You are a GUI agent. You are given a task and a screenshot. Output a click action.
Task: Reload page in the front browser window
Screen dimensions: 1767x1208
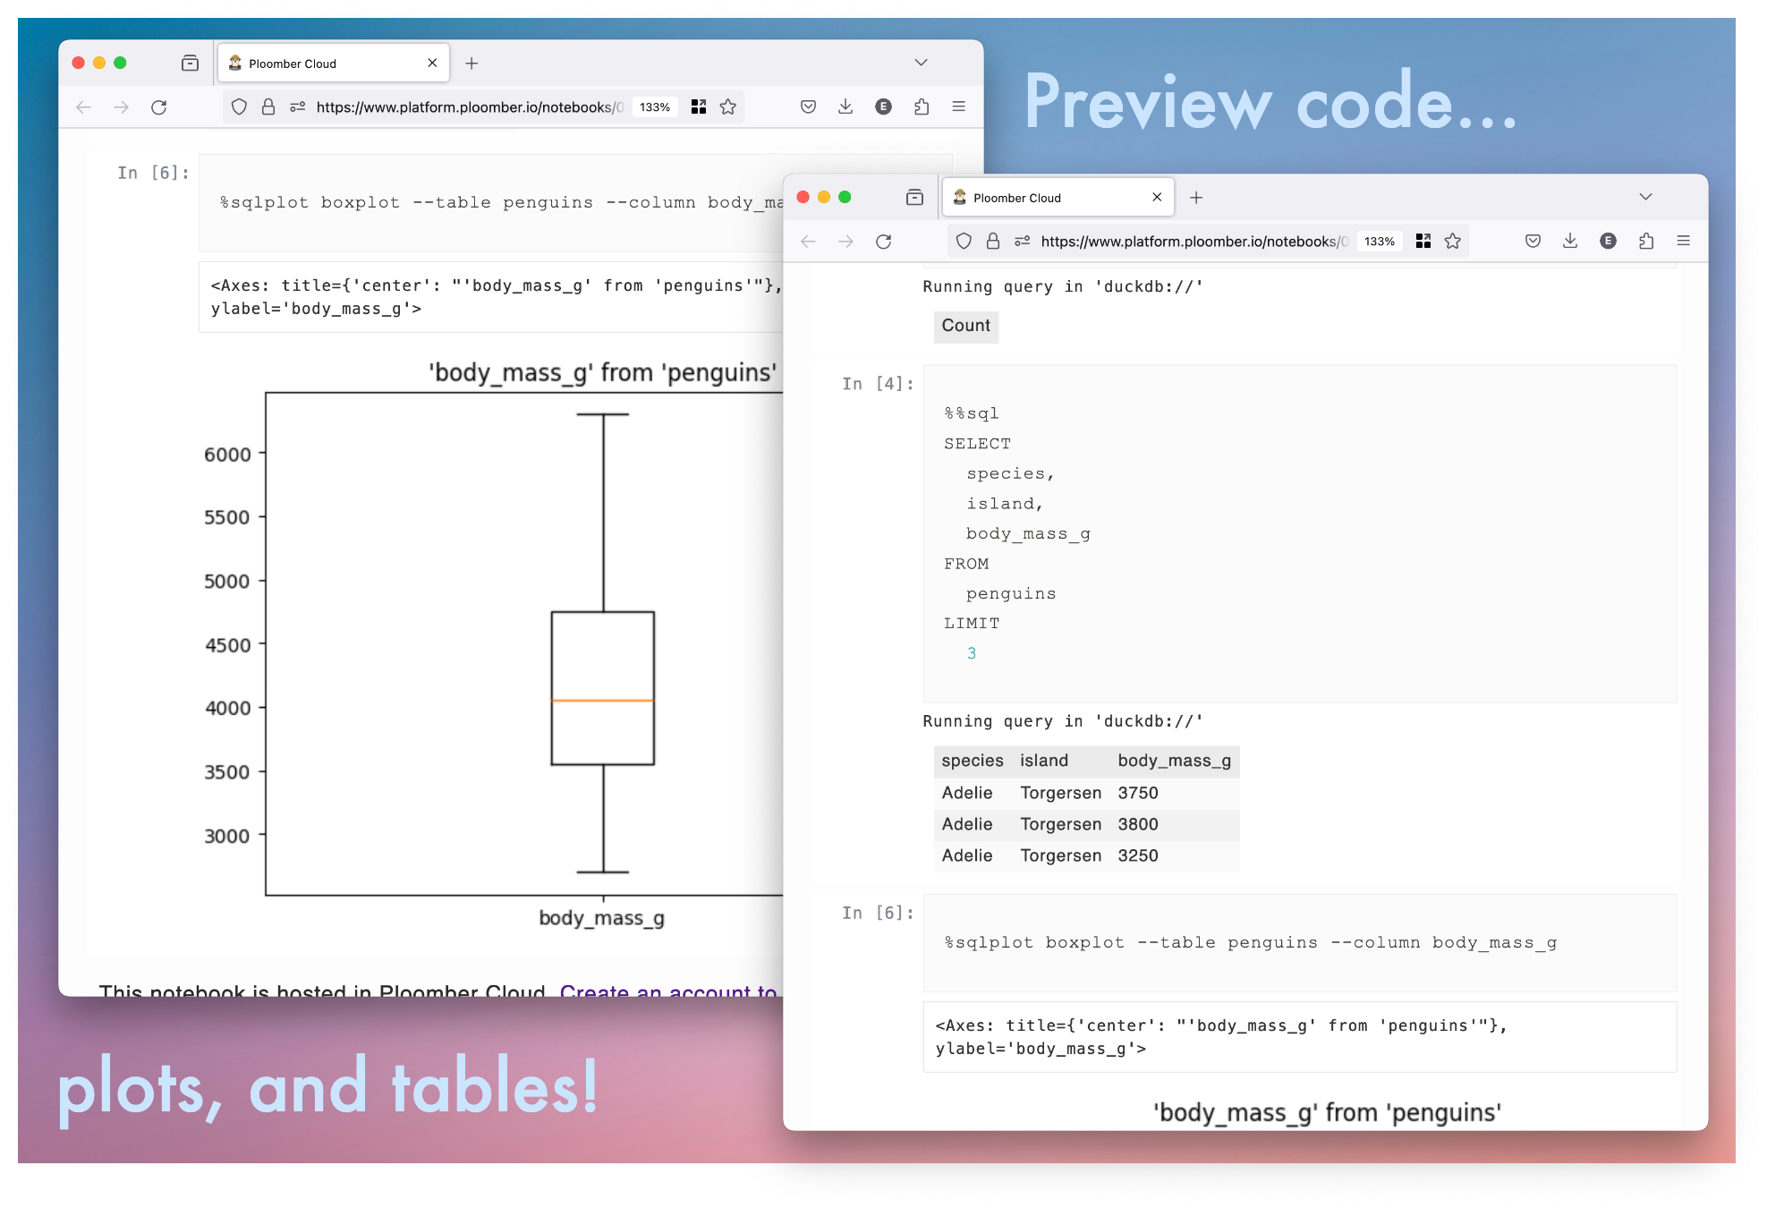click(x=883, y=242)
